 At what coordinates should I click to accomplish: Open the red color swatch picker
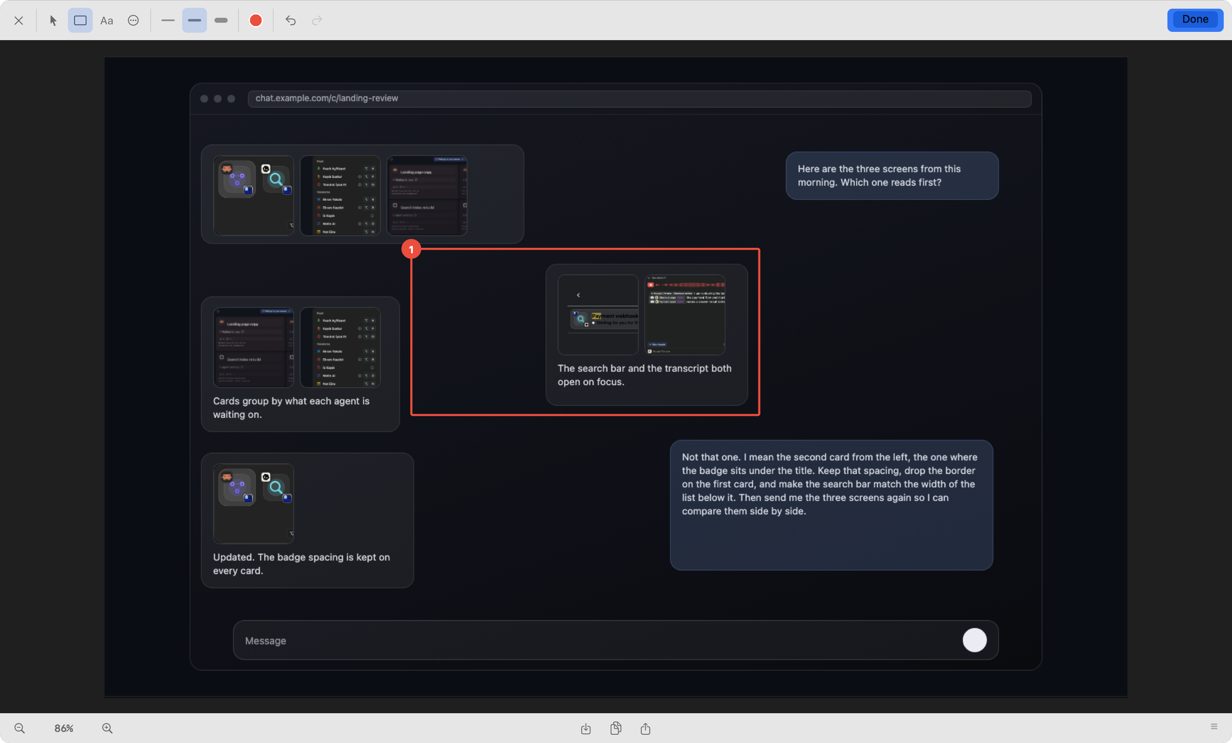255,21
